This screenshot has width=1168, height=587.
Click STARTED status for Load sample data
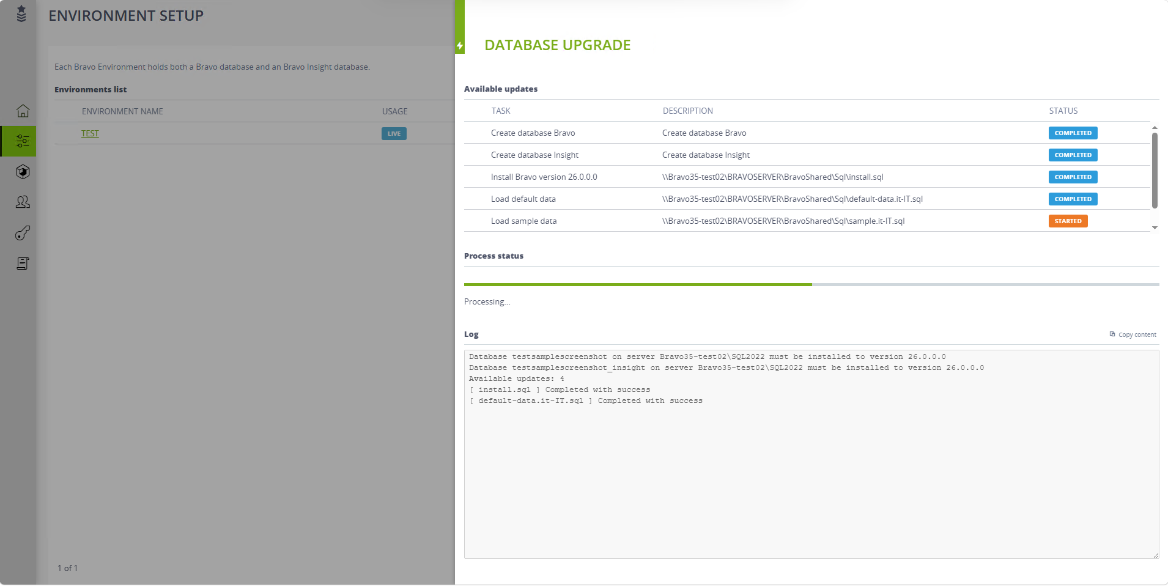(1068, 221)
